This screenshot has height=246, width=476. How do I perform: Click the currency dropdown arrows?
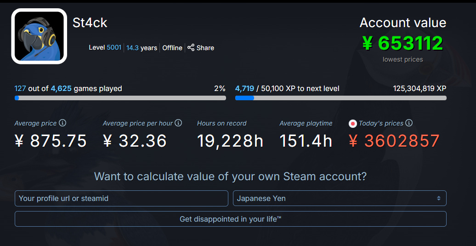pyautogui.click(x=439, y=198)
